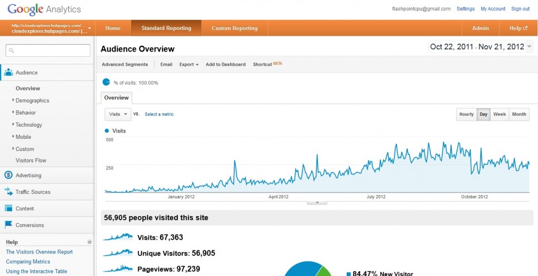Viewport: 538px width, 276px height.
Task: Open The Visitors Overview Report help link
Action: 39,252
